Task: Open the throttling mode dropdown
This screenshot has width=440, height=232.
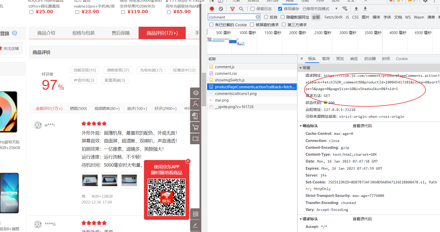Action: tap(336, 8)
